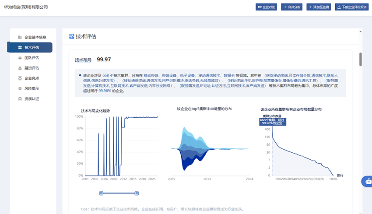Go to 团队评估 section
Viewport: 372px width, 214px height.
[x=32, y=58]
